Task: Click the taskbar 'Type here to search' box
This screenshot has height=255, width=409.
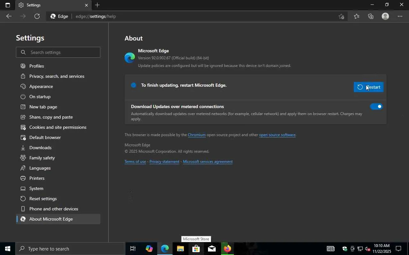Action: click(x=70, y=249)
